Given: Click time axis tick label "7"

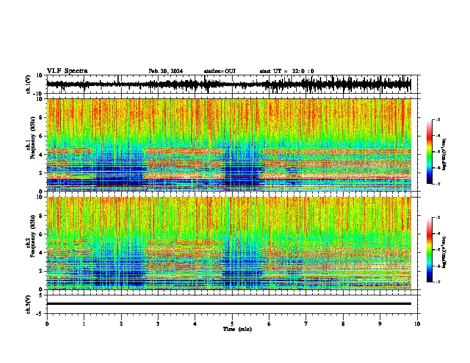Looking at the screenshot, I should tap(306, 324).
